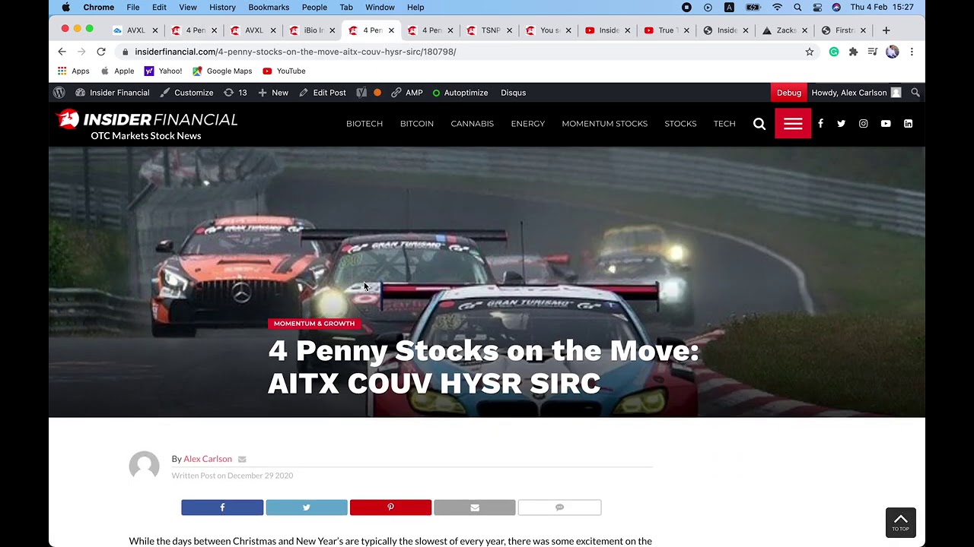Open the Customize option in admin bar
The image size is (974, 547).
click(186, 93)
